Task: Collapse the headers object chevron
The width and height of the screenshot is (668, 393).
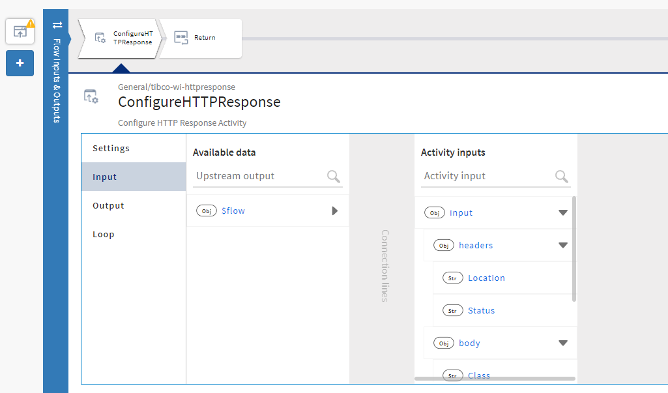Action: click(562, 245)
